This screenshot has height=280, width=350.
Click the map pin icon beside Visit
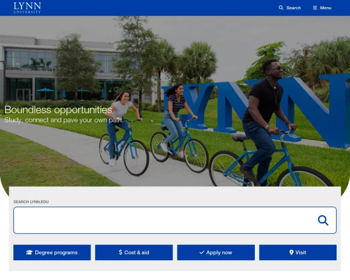(291, 253)
